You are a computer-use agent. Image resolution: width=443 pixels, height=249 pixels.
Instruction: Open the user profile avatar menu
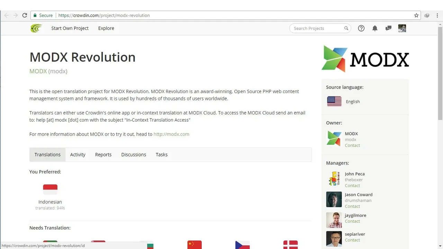(402, 28)
